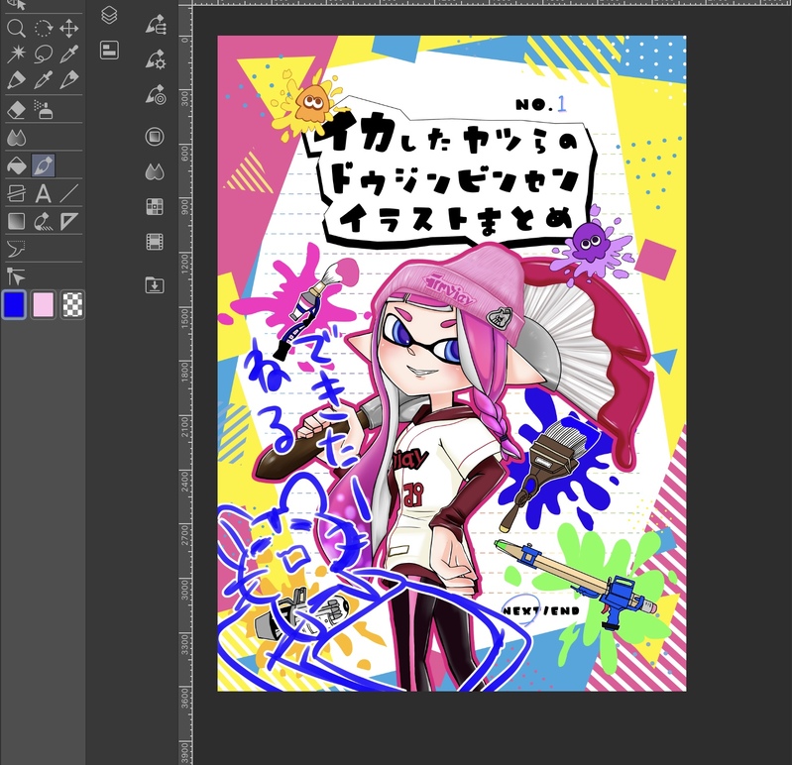Viewport: 792px width, 765px height.
Task: Open the Sub Tool palette
Action: tap(156, 24)
